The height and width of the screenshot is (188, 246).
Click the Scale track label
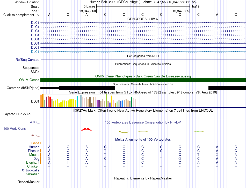pos(35,6)
